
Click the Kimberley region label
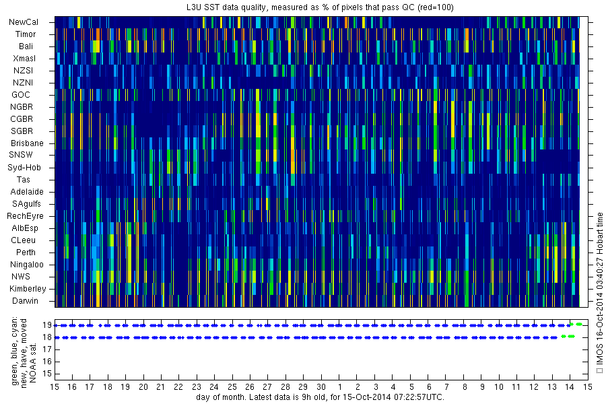click(28, 289)
